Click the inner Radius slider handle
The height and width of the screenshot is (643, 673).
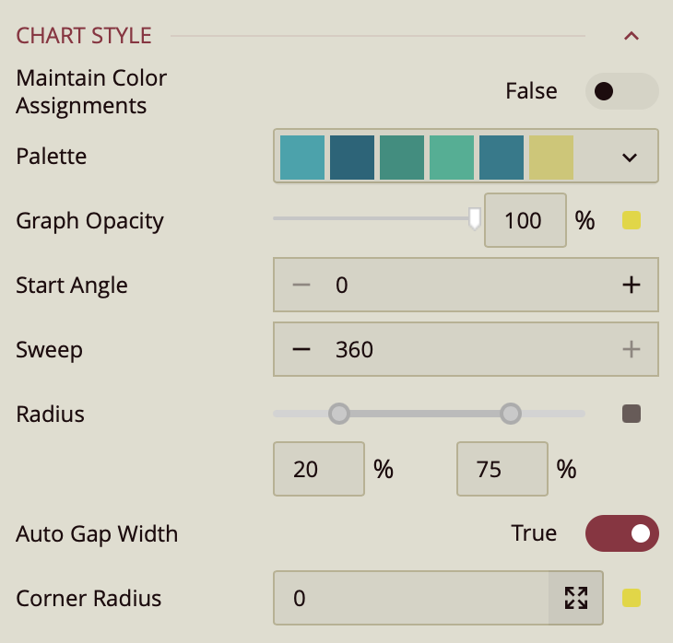point(339,414)
